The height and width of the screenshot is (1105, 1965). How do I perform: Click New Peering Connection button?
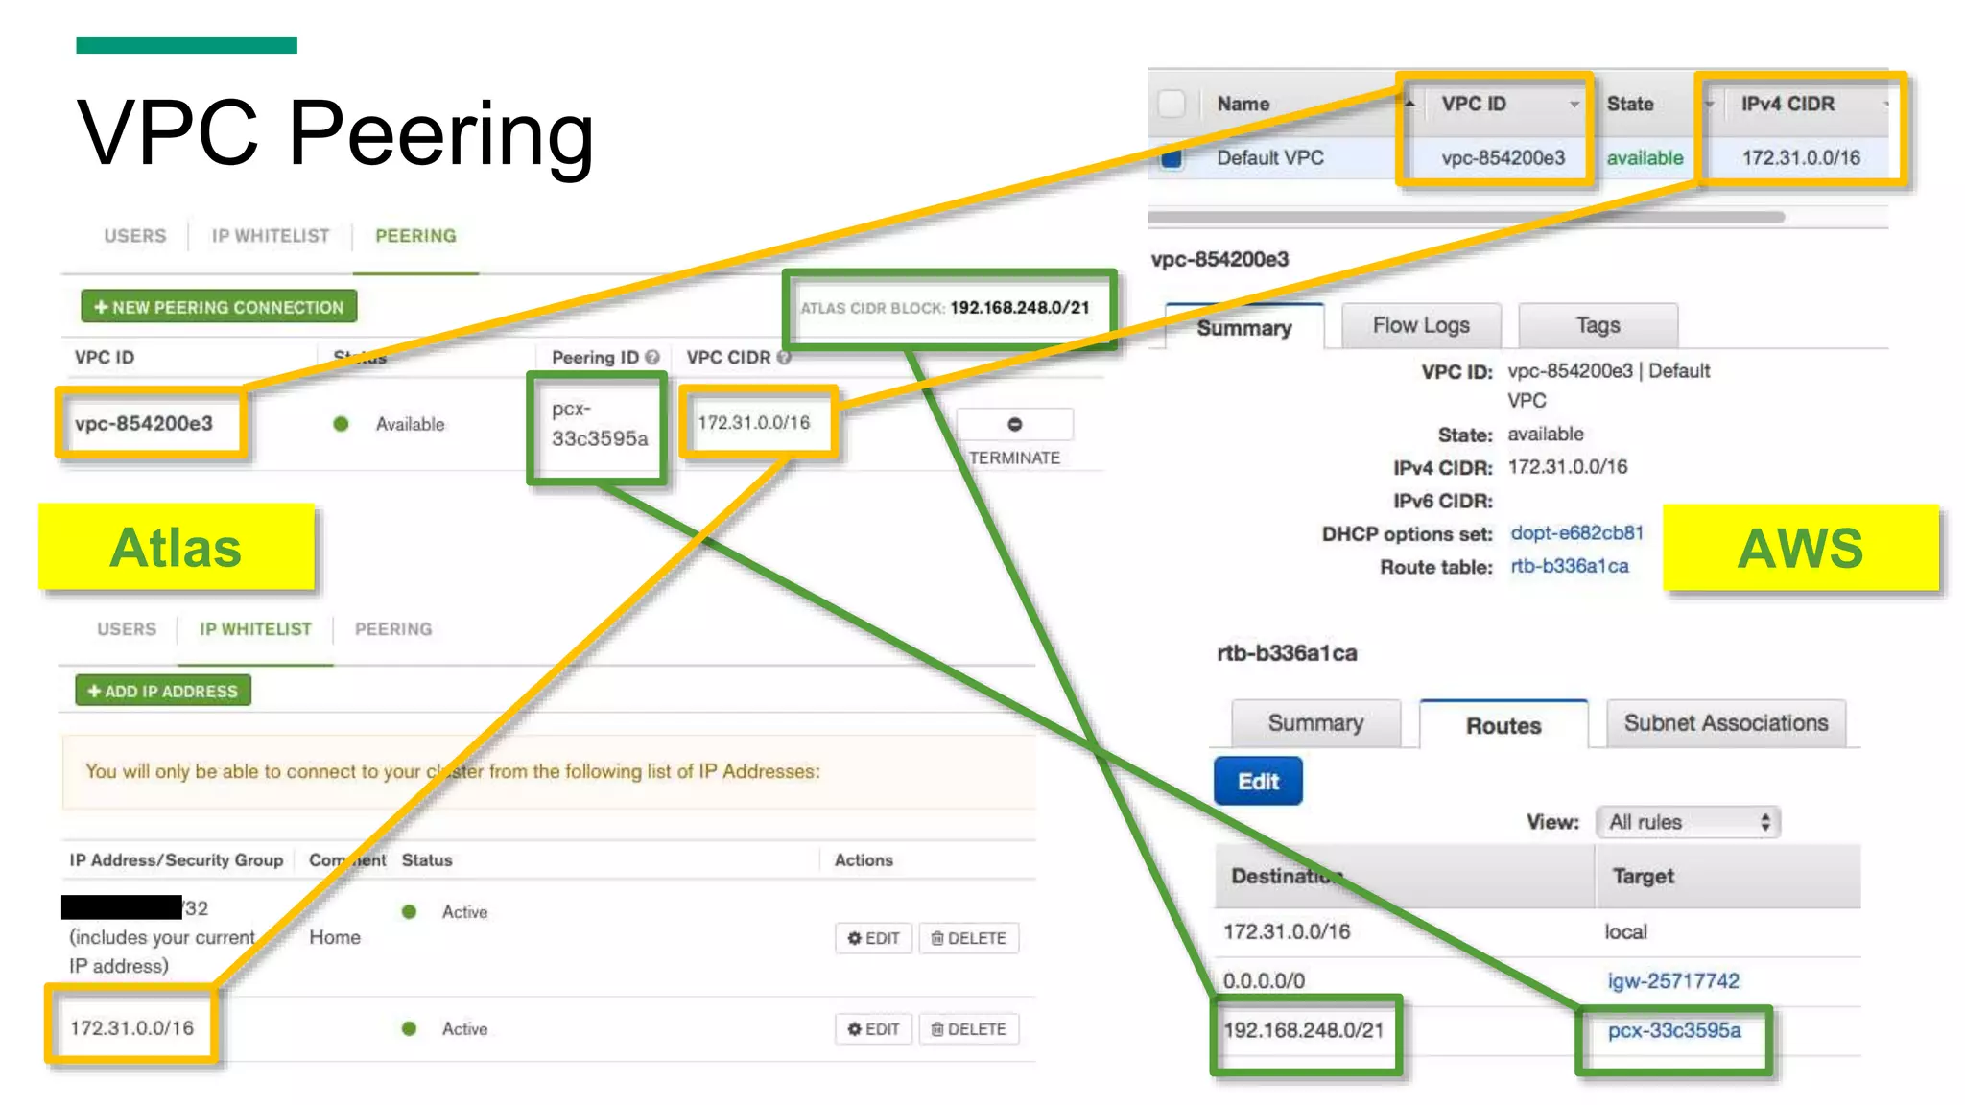pyautogui.click(x=219, y=307)
